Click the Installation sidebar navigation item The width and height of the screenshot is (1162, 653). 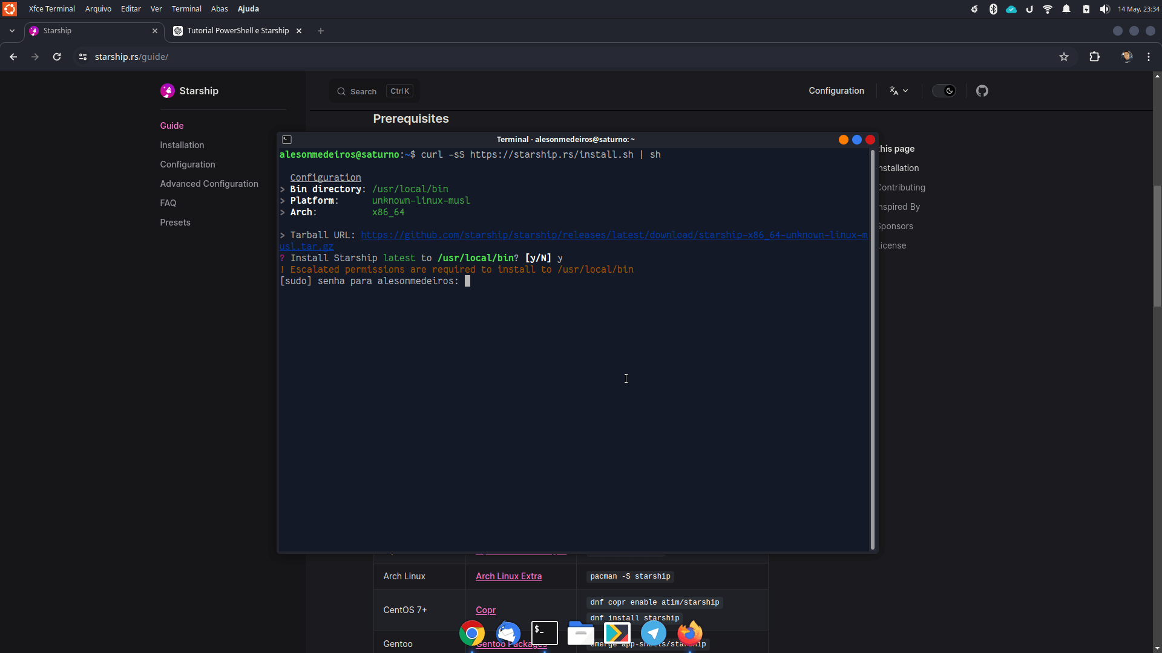click(182, 145)
